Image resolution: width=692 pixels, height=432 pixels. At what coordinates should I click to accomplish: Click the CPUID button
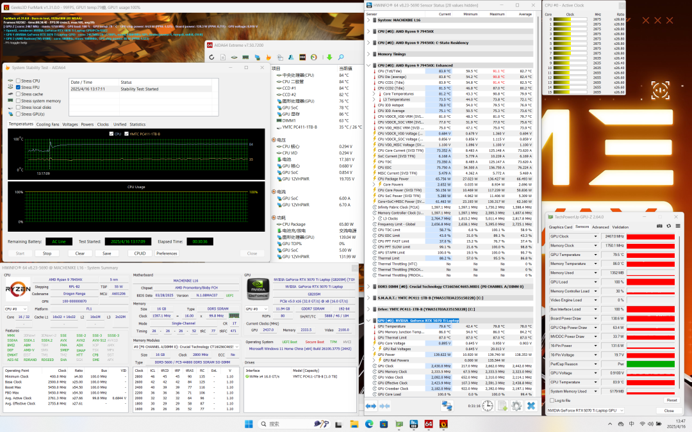pos(140,253)
